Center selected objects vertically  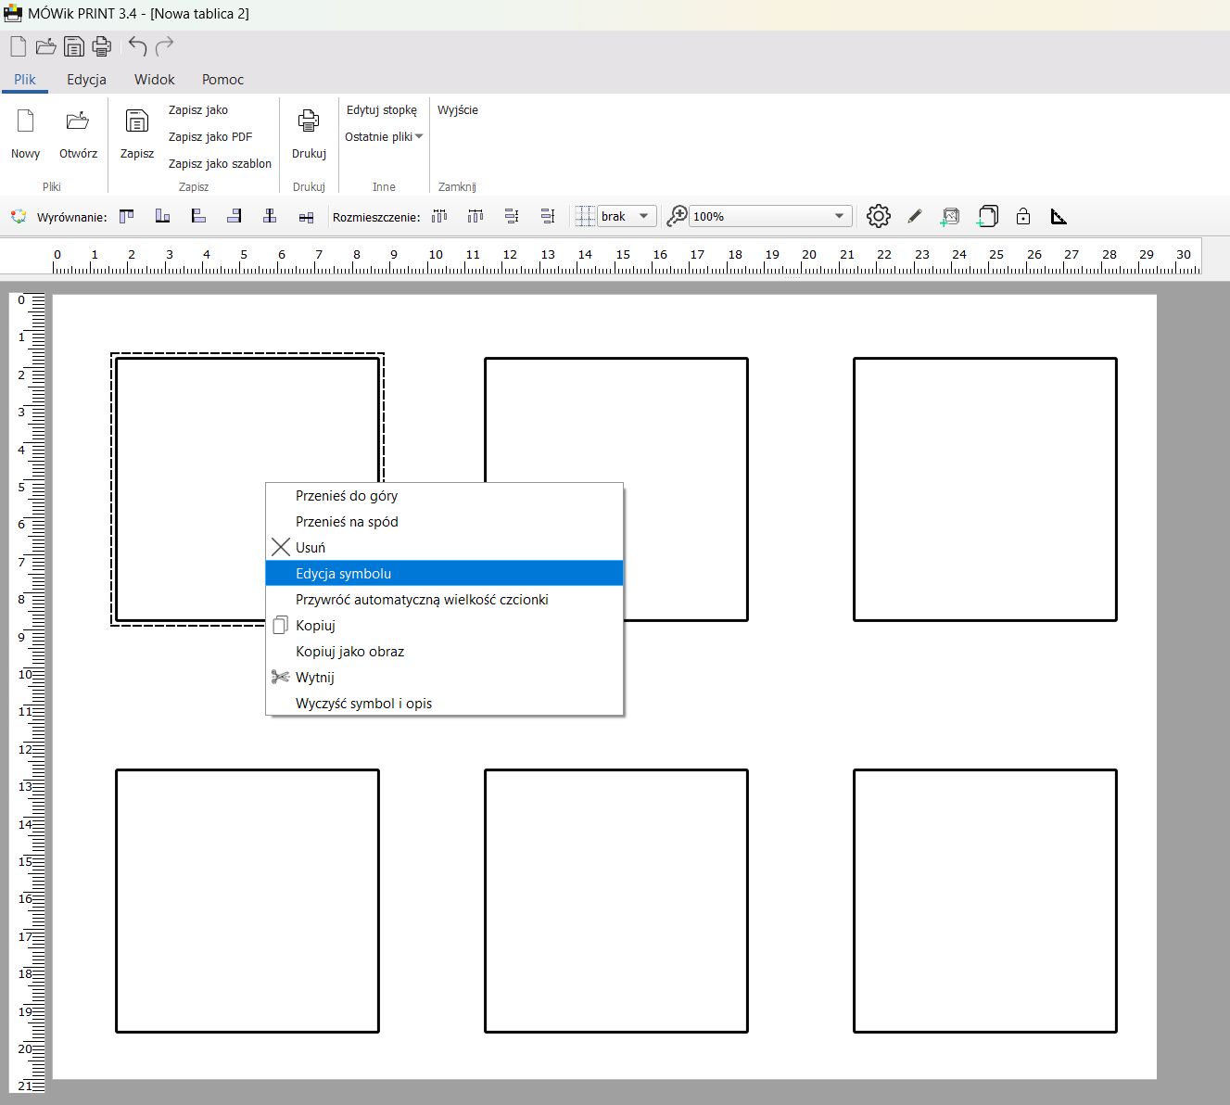tap(270, 216)
